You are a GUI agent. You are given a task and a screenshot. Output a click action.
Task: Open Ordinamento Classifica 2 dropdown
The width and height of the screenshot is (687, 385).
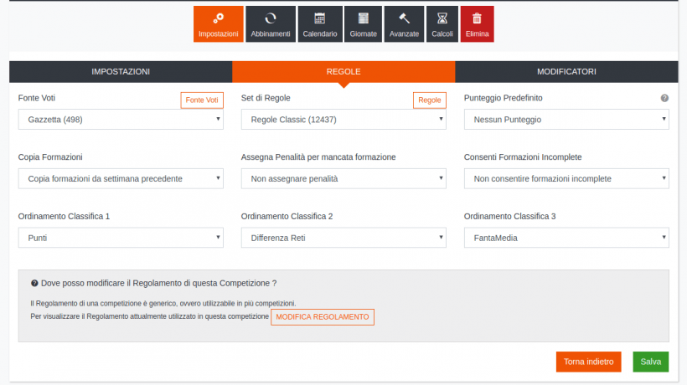[343, 238]
